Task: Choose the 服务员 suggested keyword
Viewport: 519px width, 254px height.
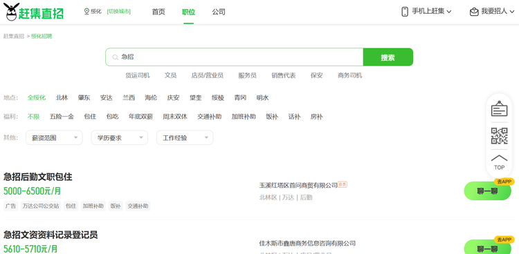Action: pyautogui.click(x=247, y=75)
